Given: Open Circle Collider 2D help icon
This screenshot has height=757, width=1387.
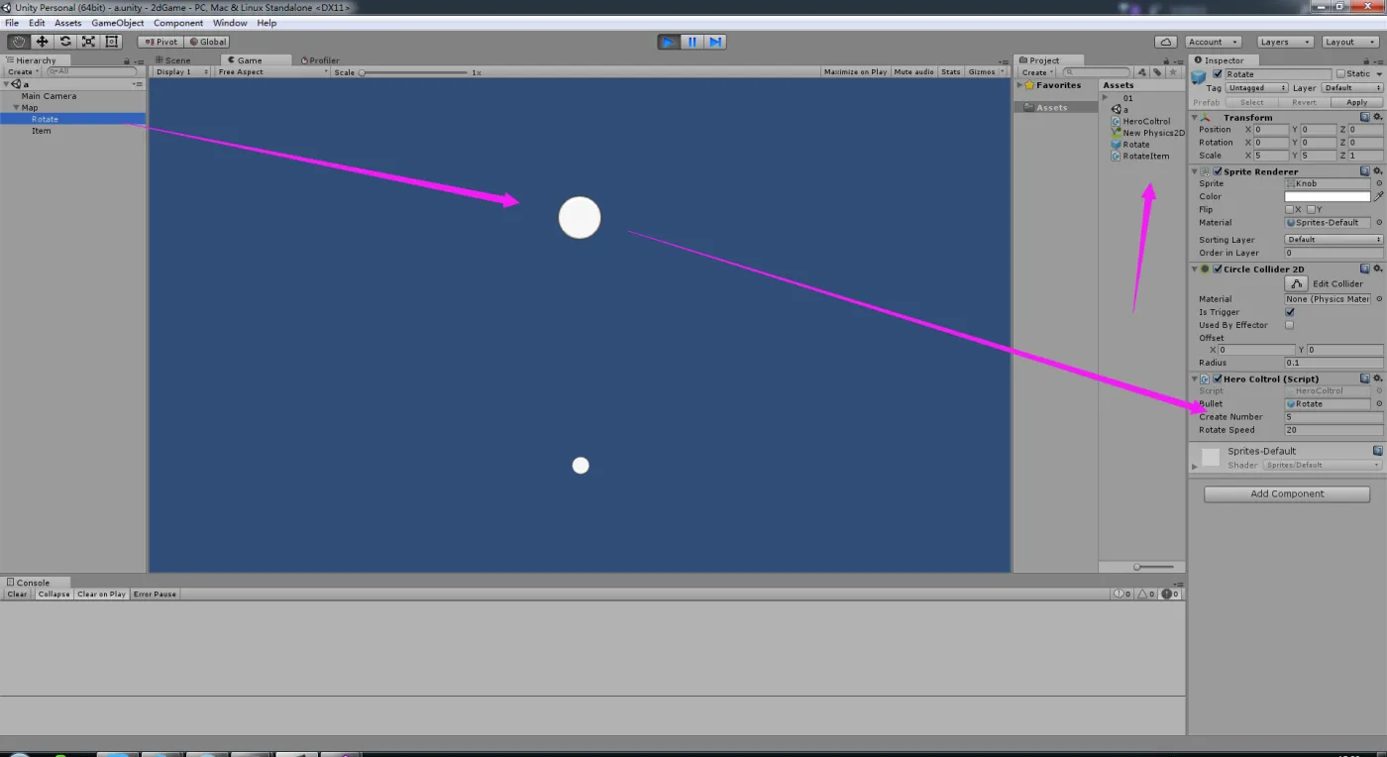Looking at the screenshot, I should (1365, 269).
